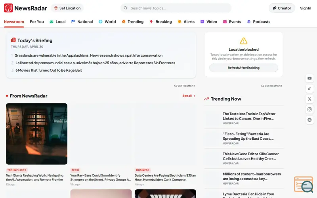The image size is (317, 198).
Task: Click the Trending flame icon
Action: (x=124, y=22)
